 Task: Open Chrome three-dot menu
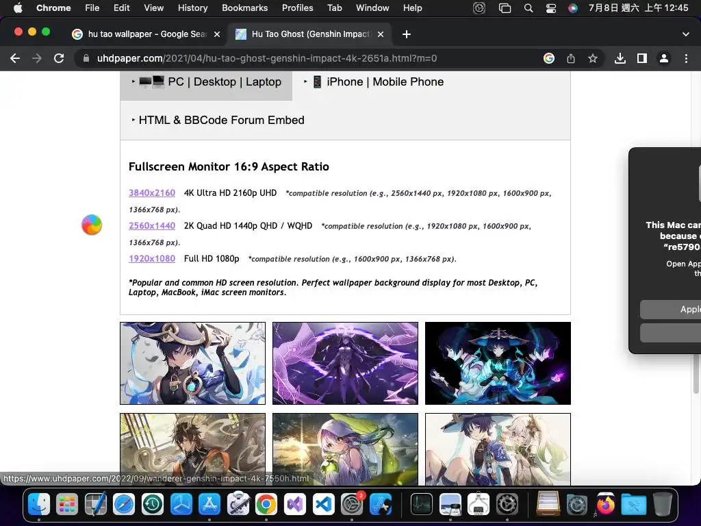686,58
